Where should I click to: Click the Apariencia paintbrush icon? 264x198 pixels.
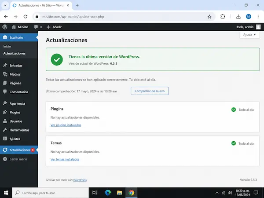coord(5,103)
